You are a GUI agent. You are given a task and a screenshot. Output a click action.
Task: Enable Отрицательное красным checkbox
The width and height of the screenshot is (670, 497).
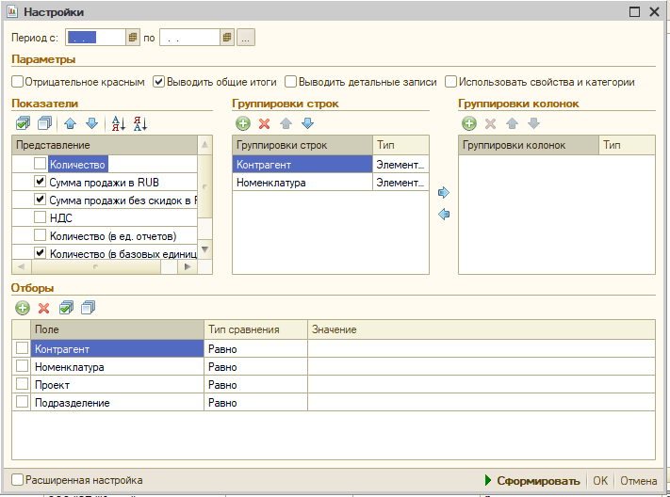pos(18,82)
